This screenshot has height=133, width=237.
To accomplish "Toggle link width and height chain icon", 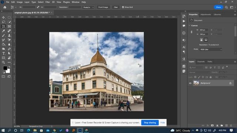I will click(x=191, y=32).
